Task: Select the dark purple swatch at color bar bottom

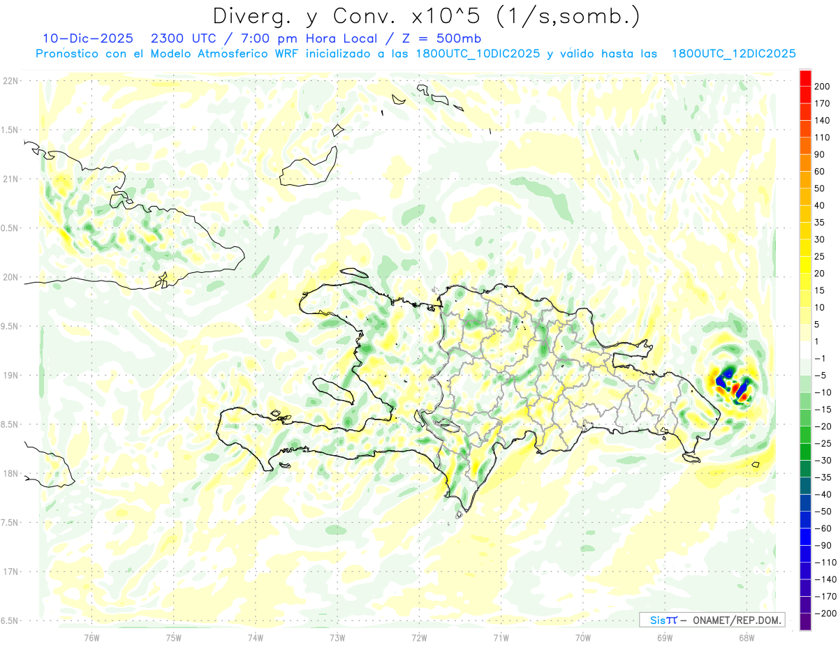Action: click(806, 622)
